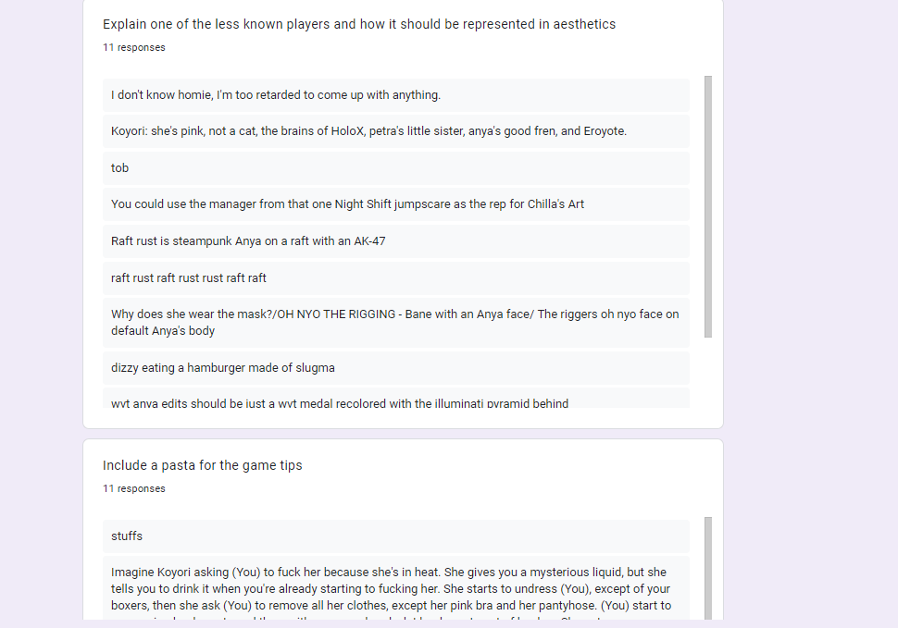Select the 'raft rust raft rust' response
The width and height of the screenshot is (898, 628).
395,278
